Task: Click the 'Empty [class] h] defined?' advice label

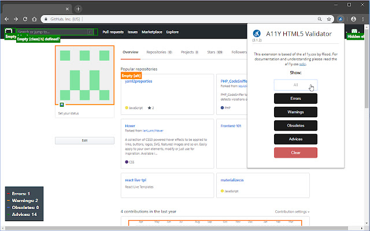Action: coord(38,39)
